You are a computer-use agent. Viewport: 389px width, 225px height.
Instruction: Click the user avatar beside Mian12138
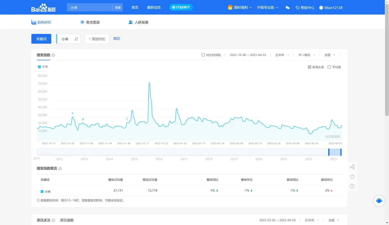point(321,8)
